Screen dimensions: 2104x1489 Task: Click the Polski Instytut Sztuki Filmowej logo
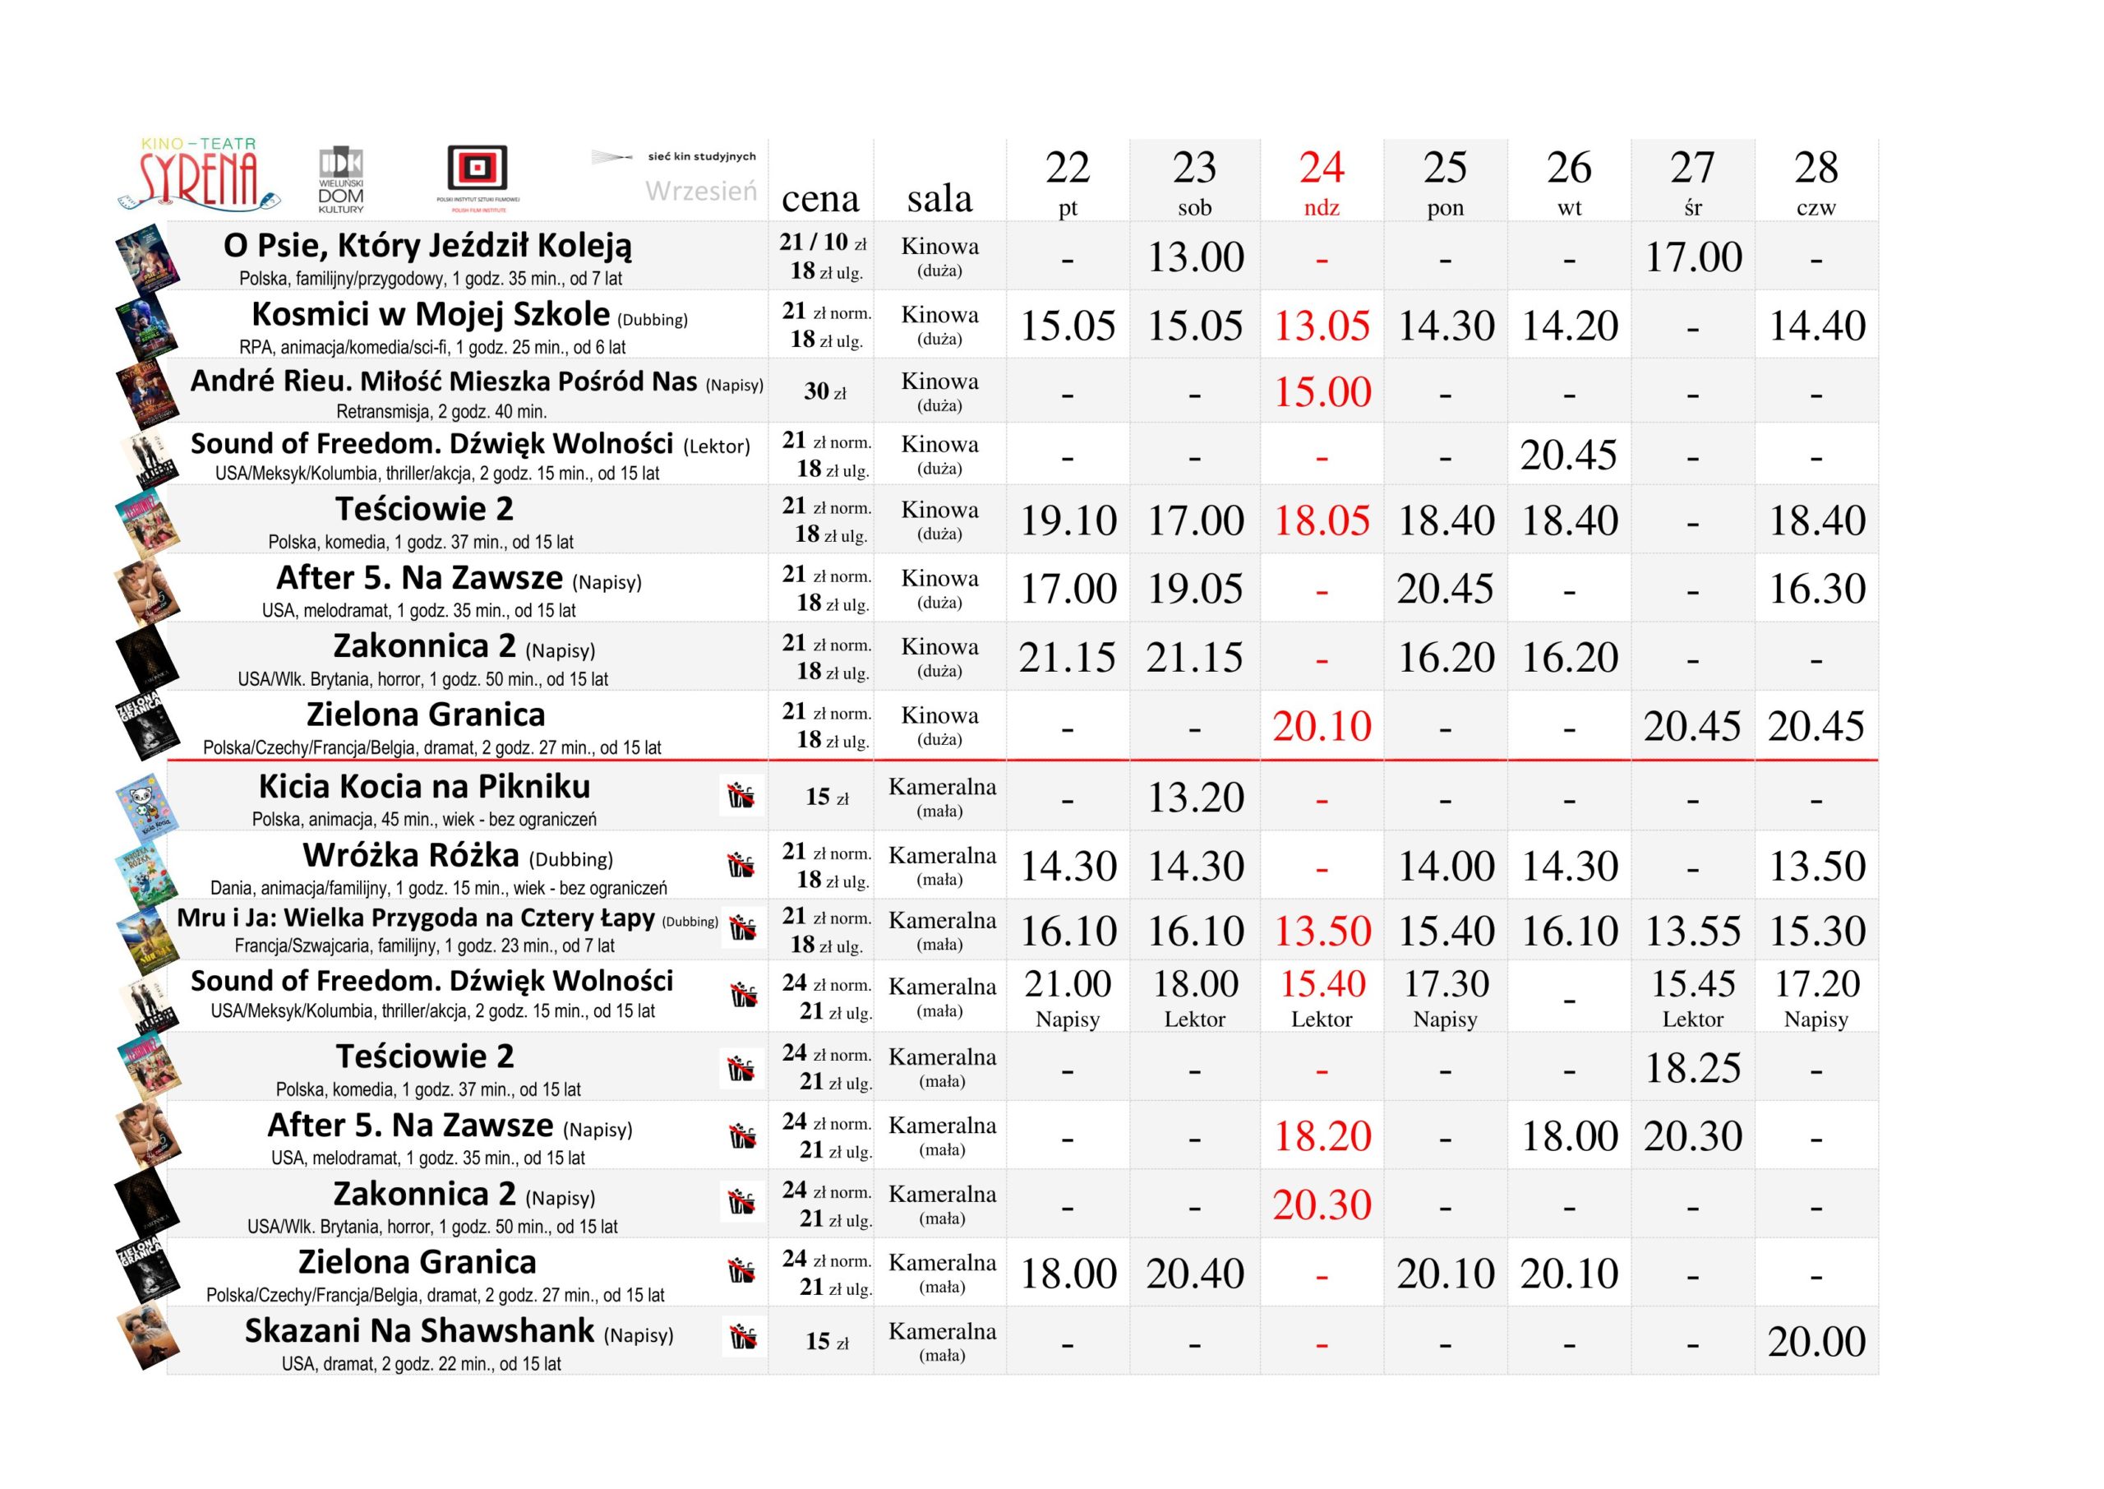click(x=478, y=178)
